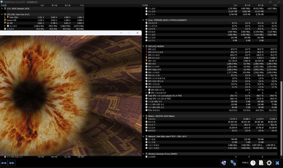Select the battery remaining capacity value 89.365 Wh
This screenshot has width=283, height=168.
pyautogui.click(x=233, y=122)
